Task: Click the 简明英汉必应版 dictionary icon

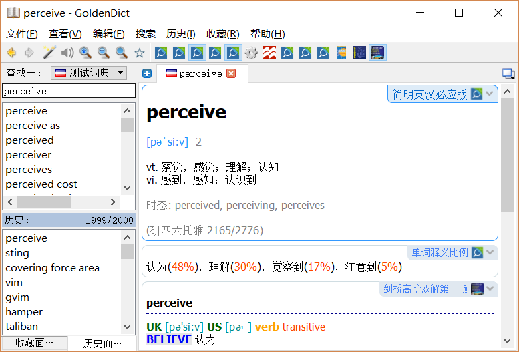Action: click(x=477, y=94)
